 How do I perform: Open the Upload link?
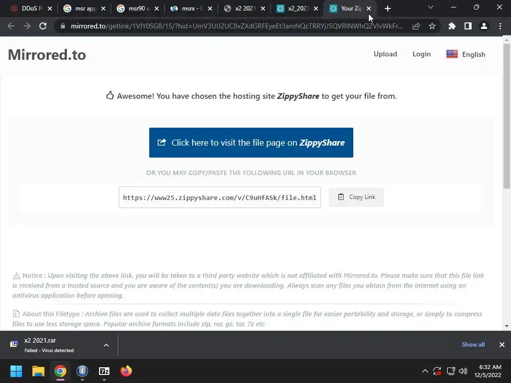pyautogui.click(x=385, y=54)
